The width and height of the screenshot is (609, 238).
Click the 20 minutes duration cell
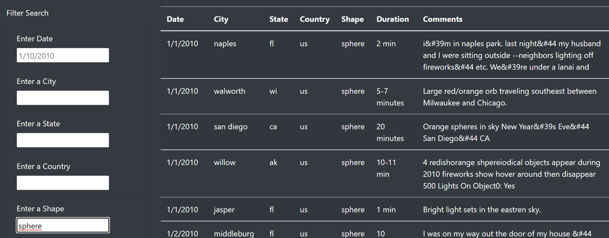[x=390, y=132]
